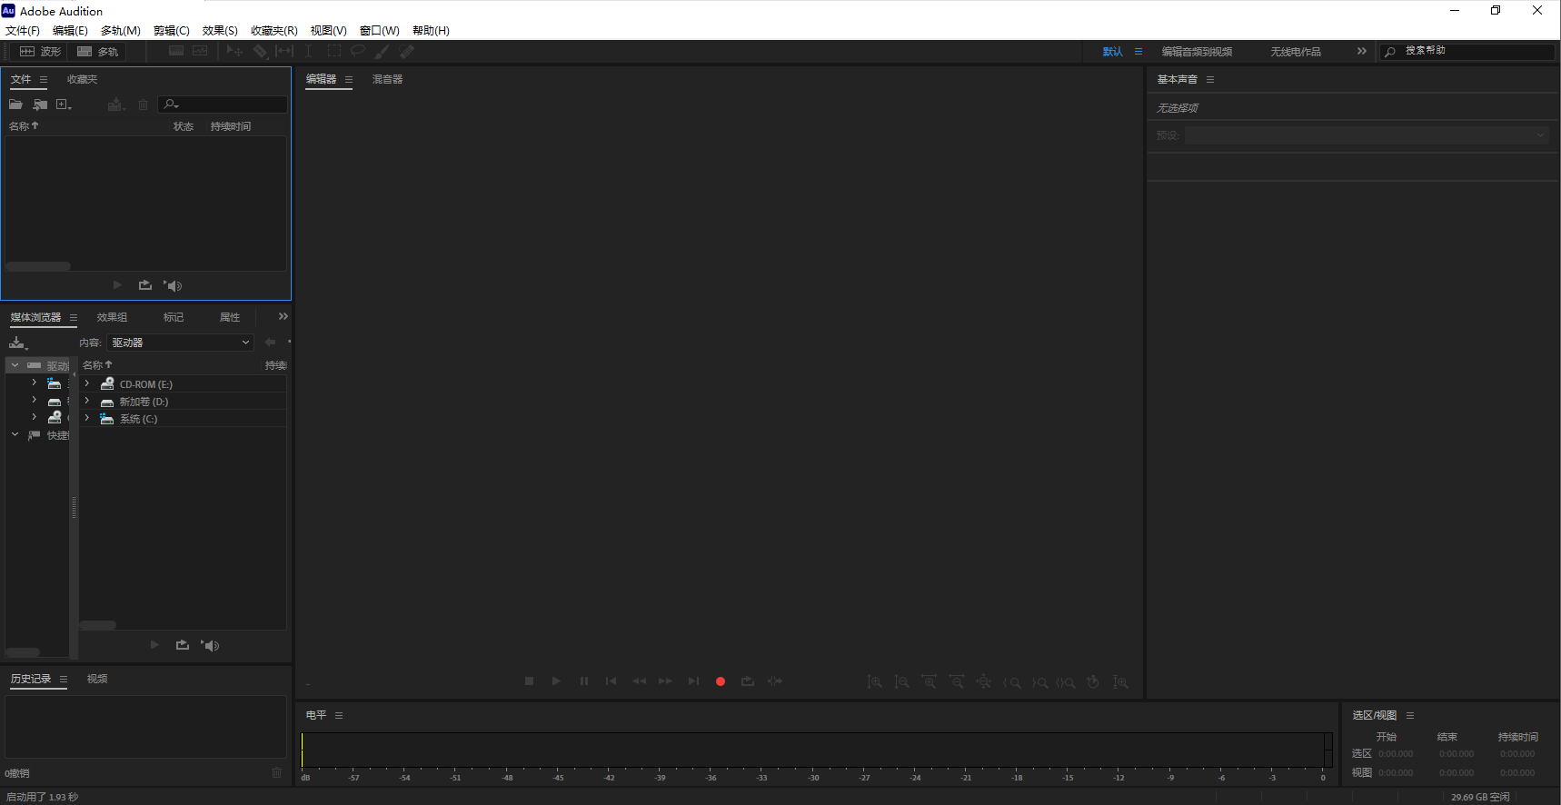Switch to 多轨 multitrack view
The width and height of the screenshot is (1561, 805).
tap(98, 52)
